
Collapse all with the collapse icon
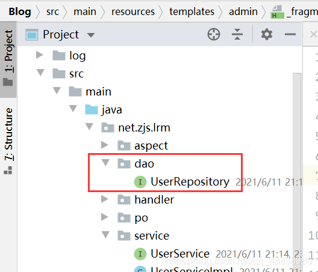(x=237, y=34)
